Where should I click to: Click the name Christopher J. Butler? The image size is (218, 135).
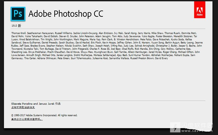click(x=166, y=46)
